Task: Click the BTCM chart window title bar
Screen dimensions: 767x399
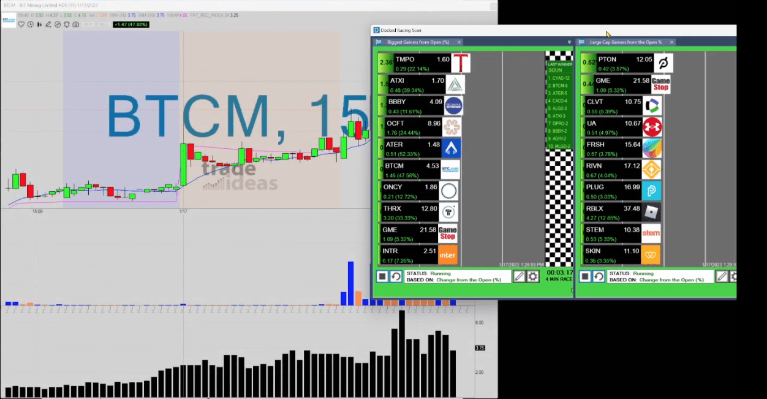Action: point(249,5)
